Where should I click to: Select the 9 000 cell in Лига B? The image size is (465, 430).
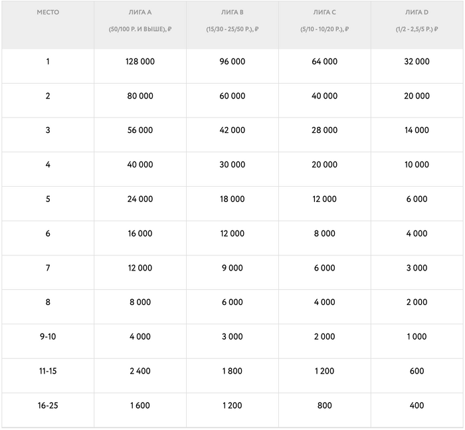232,268
